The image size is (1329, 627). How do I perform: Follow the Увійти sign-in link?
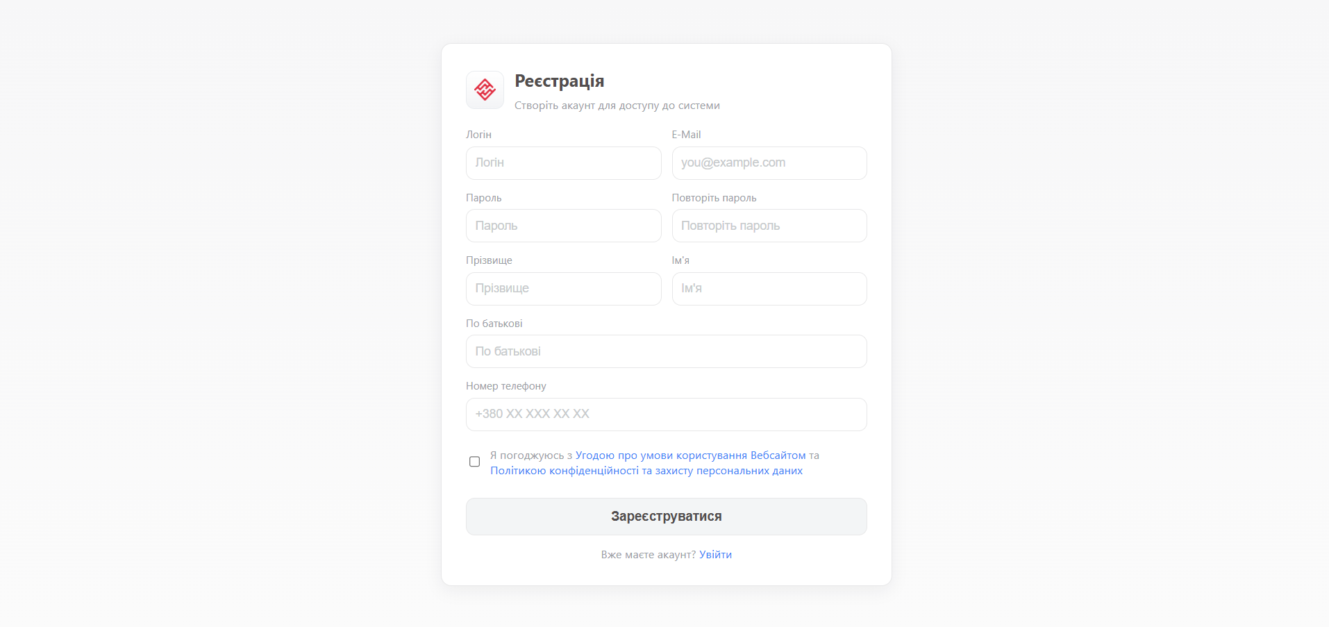click(715, 555)
